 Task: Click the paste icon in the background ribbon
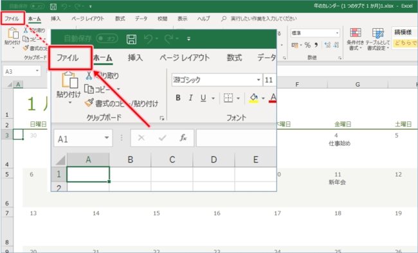coord(13,33)
